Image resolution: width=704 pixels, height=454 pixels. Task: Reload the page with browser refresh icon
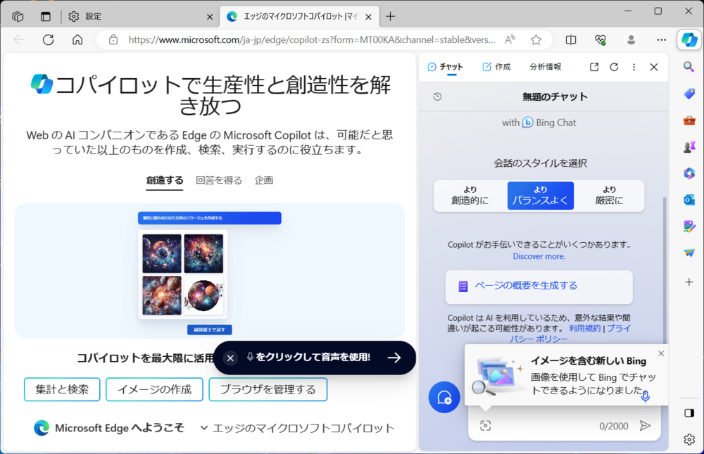[x=49, y=40]
